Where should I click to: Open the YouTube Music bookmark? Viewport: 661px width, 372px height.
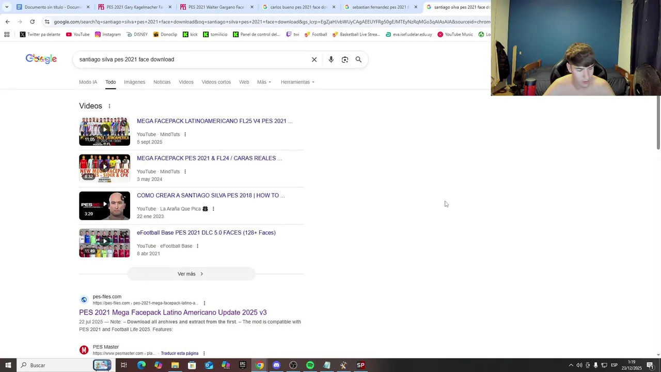click(455, 35)
